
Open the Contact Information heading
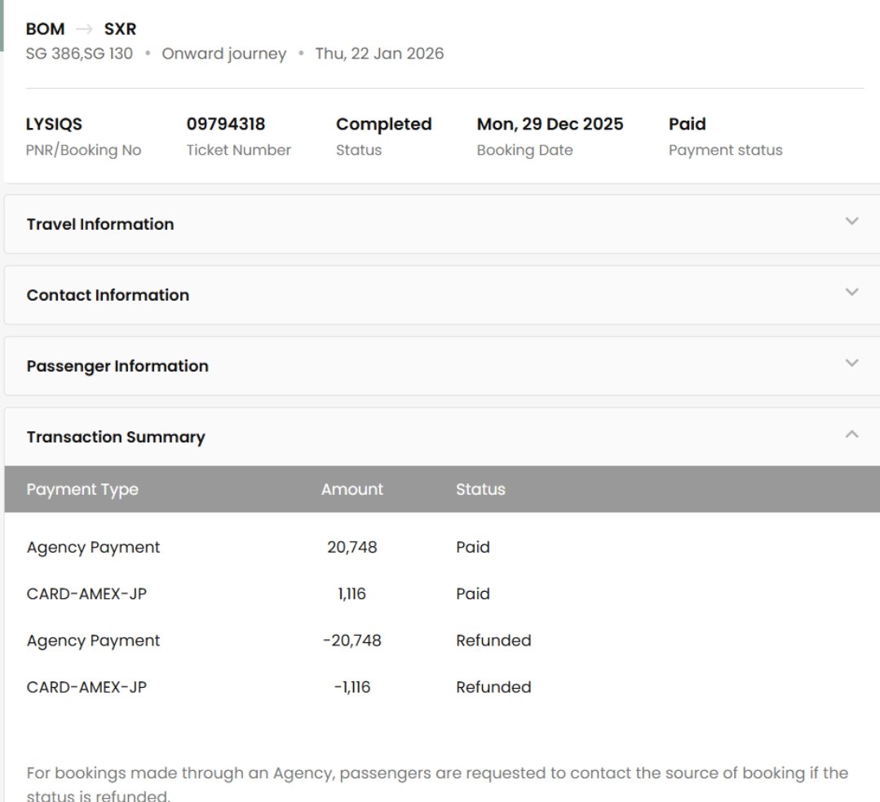pyautogui.click(x=108, y=295)
